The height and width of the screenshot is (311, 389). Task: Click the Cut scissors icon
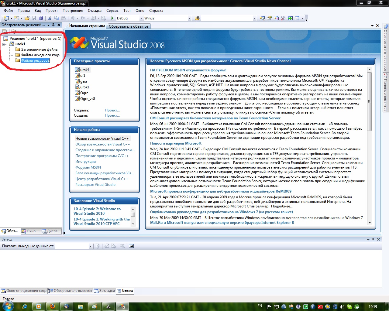click(x=50, y=18)
